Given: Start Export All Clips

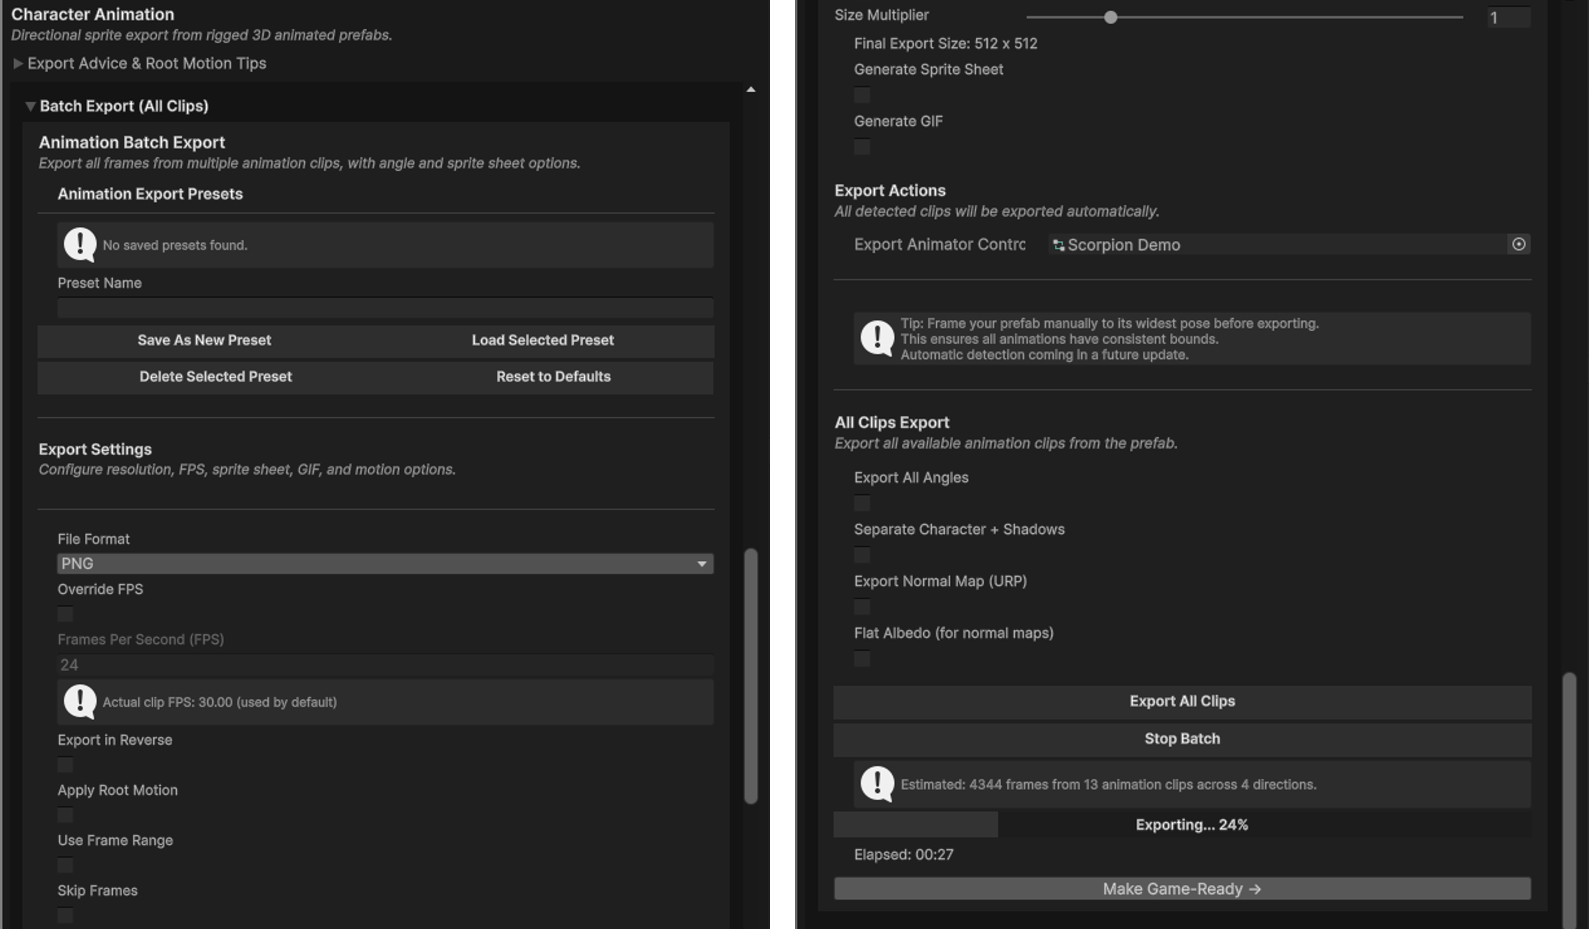Looking at the screenshot, I should point(1182,702).
